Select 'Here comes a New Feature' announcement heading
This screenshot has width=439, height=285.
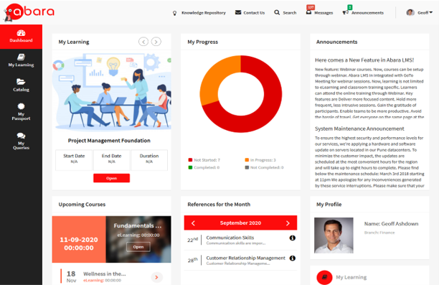[x=364, y=60]
